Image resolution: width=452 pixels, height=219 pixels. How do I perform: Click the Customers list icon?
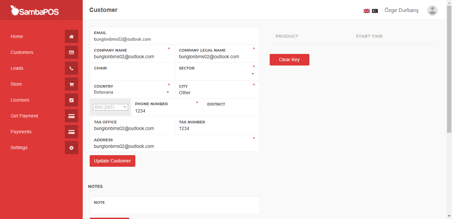point(71,52)
